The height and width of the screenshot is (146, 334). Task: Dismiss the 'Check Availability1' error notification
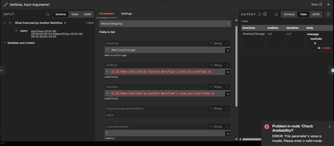tap(330, 127)
